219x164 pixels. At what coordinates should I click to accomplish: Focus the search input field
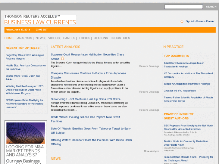pos(183,7)
